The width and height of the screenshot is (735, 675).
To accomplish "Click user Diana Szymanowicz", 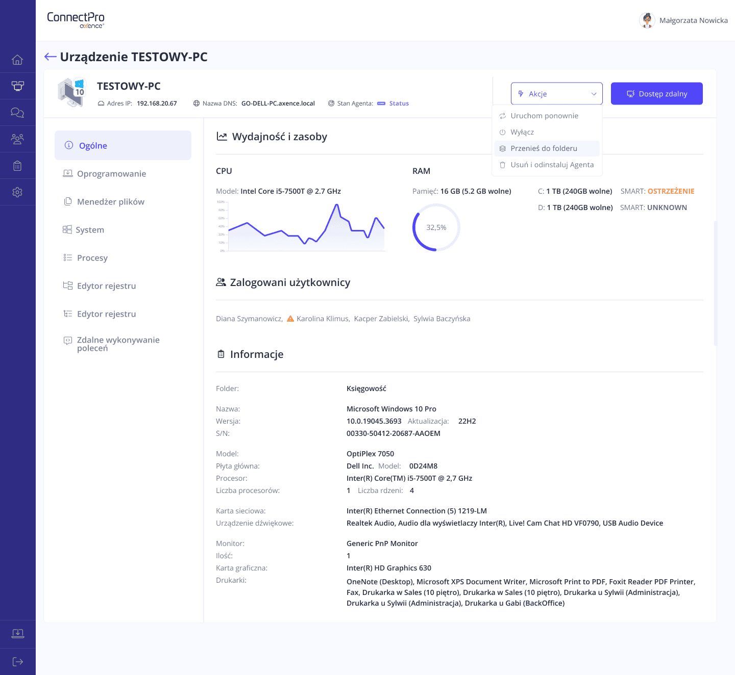I will click(249, 319).
